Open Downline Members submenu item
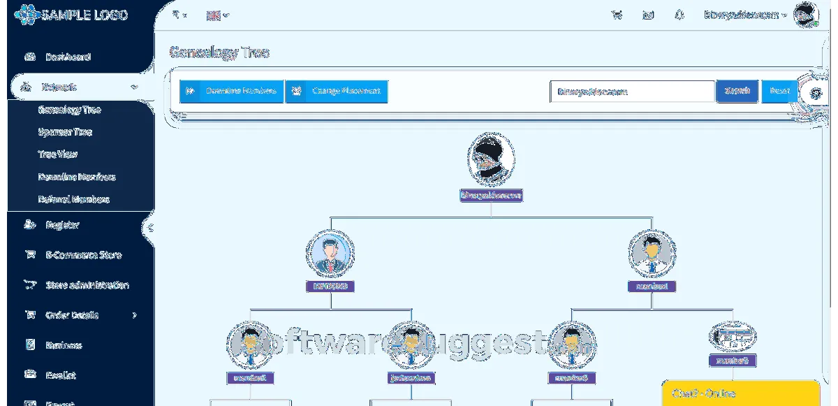 click(77, 177)
